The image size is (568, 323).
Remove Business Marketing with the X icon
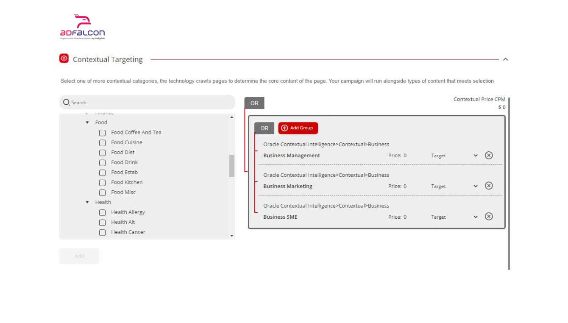[x=489, y=186]
